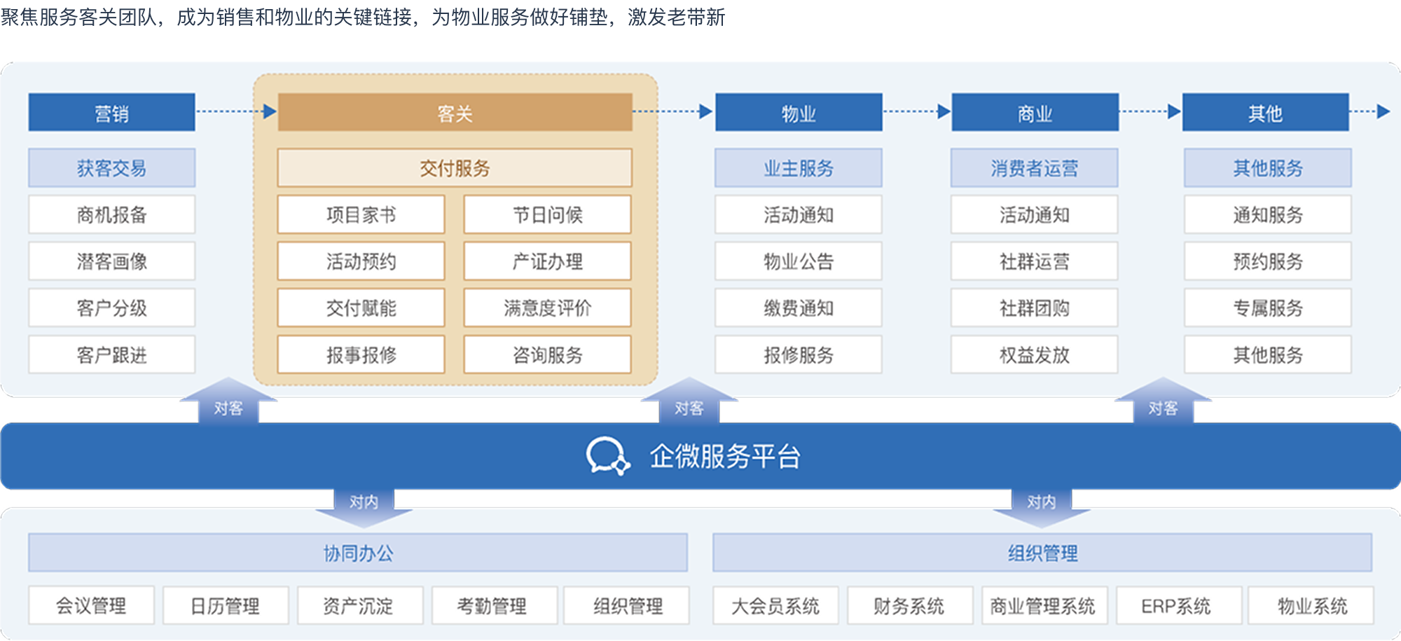The height and width of the screenshot is (641, 1401).
Task: Select the 客关 stage header
Action: [x=455, y=113]
